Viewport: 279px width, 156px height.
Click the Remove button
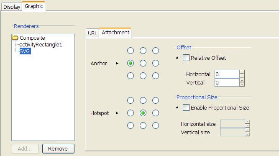[x=58, y=149]
